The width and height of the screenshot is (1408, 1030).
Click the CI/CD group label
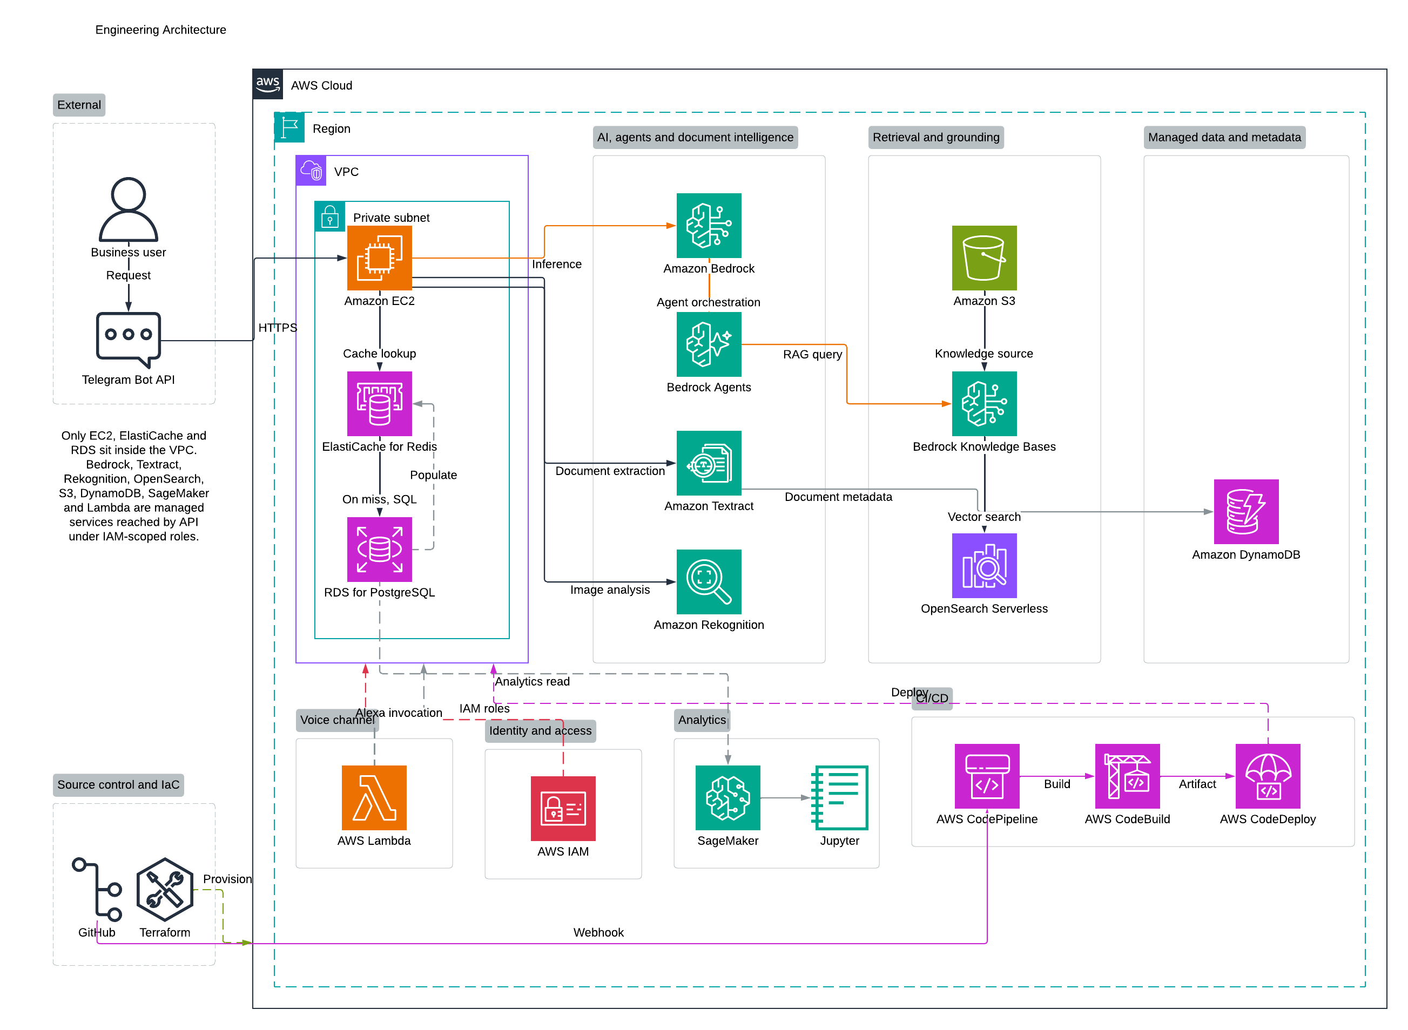pos(932,699)
